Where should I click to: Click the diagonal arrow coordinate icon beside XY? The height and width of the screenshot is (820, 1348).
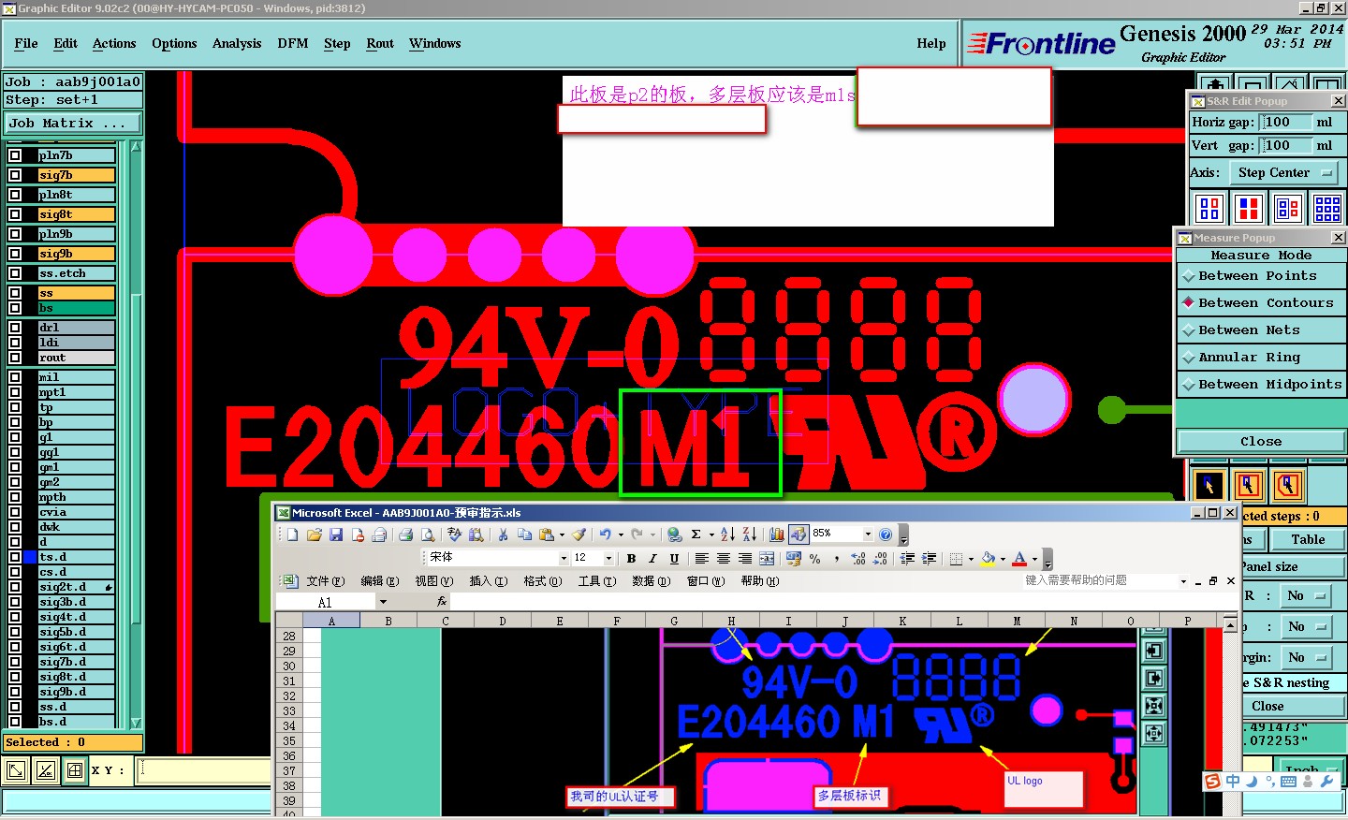click(16, 770)
